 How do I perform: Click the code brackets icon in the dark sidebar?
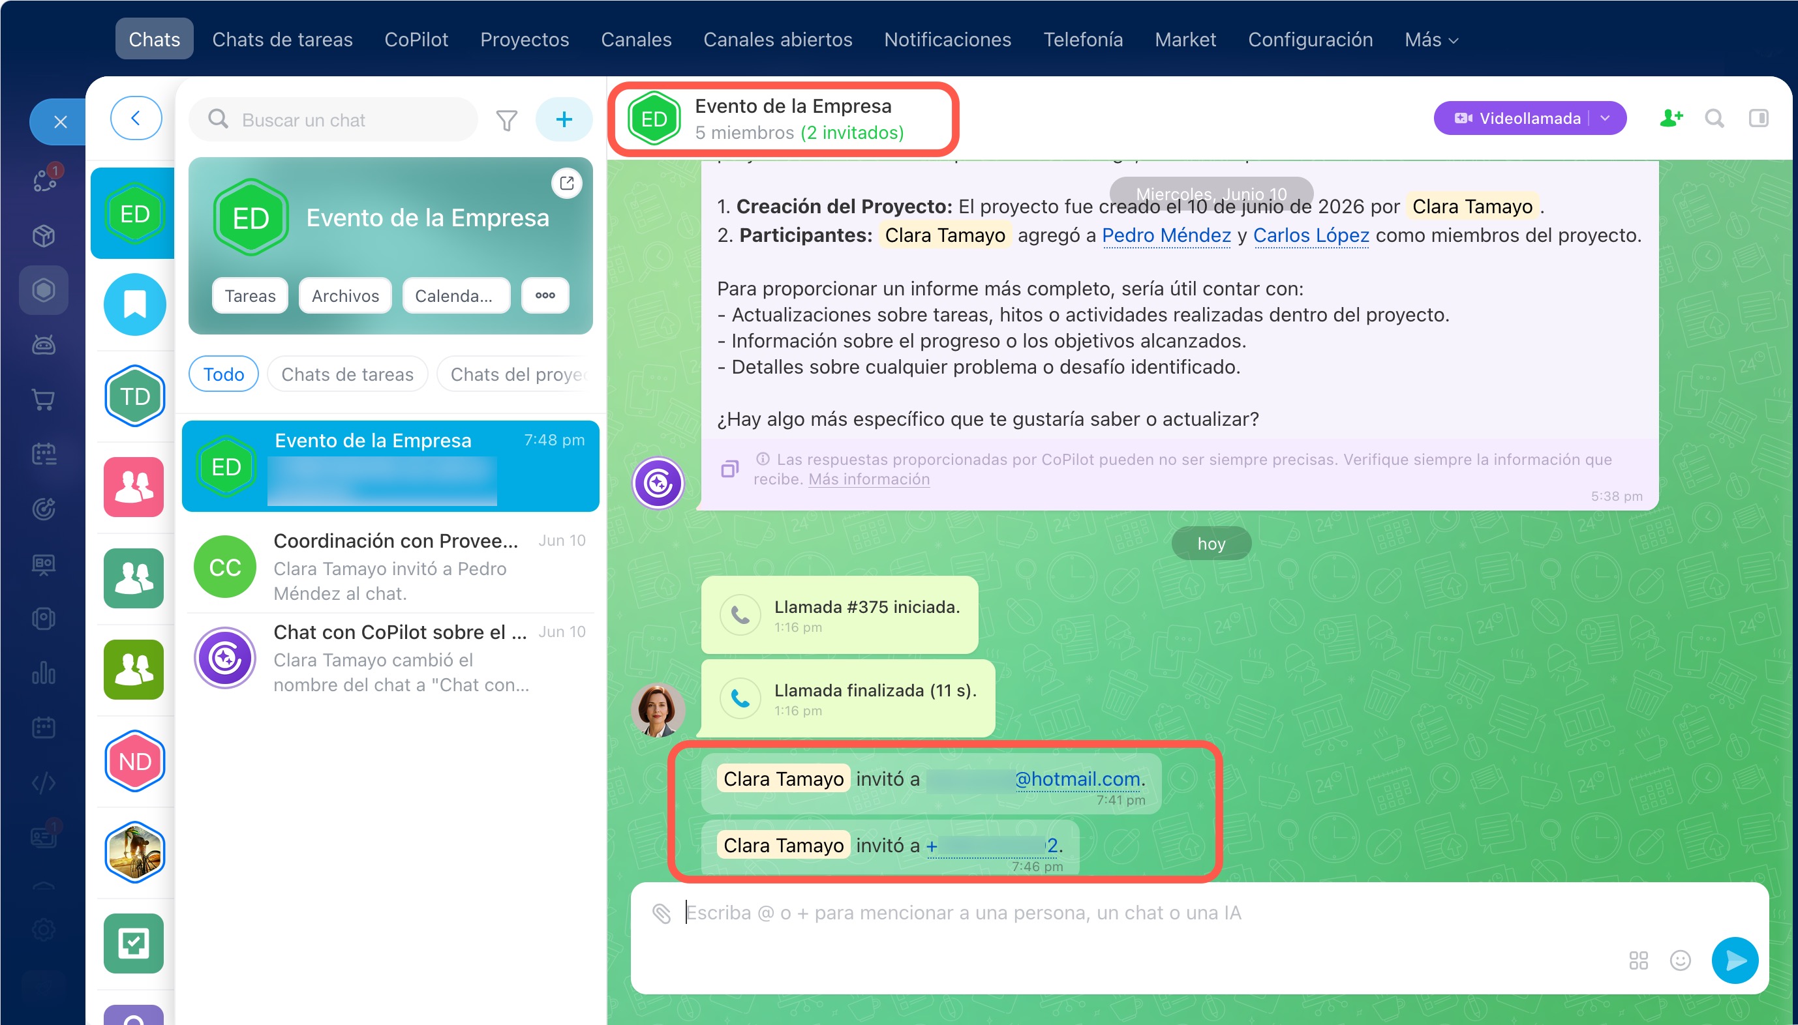[x=44, y=782]
